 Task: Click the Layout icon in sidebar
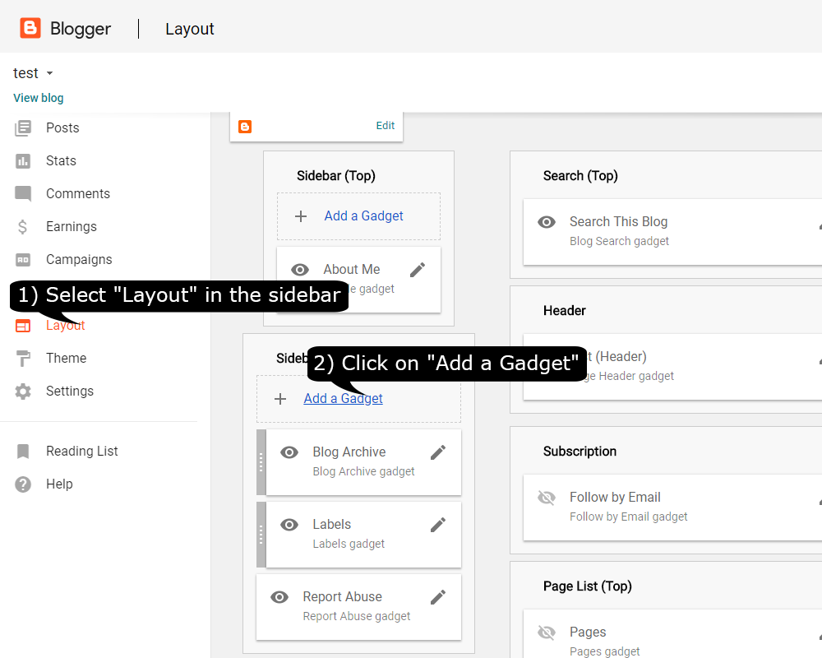pos(23,326)
